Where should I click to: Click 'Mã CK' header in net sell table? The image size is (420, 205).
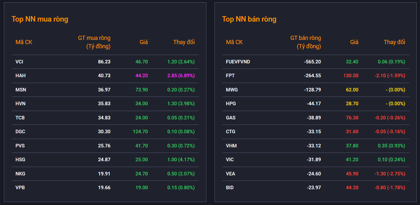point(235,42)
